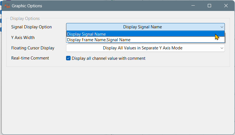The height and width of the screenshot is (135, 235).
Task: Choose 'Display Signal Name' from the list
Action: click(145, 34)
